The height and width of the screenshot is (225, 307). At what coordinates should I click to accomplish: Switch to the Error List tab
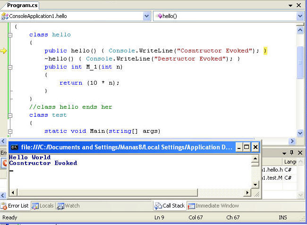tap(15, 206)
